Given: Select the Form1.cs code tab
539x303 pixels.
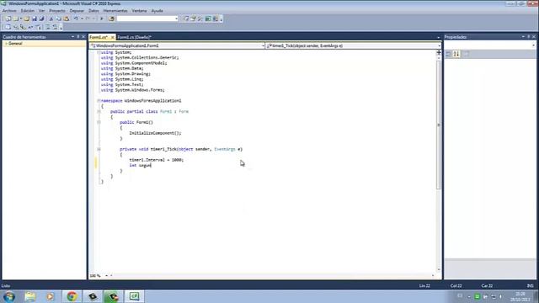Looking at the screenshot, I should 99,37.
